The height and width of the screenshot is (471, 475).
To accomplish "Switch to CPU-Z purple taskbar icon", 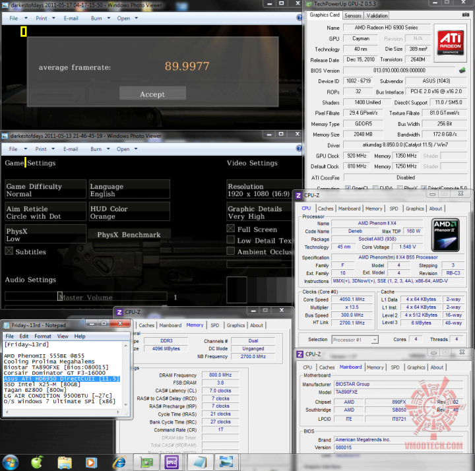I will click(172, 462).
